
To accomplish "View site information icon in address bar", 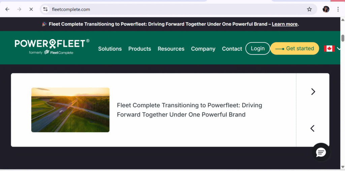I will (x=45, y=9).
